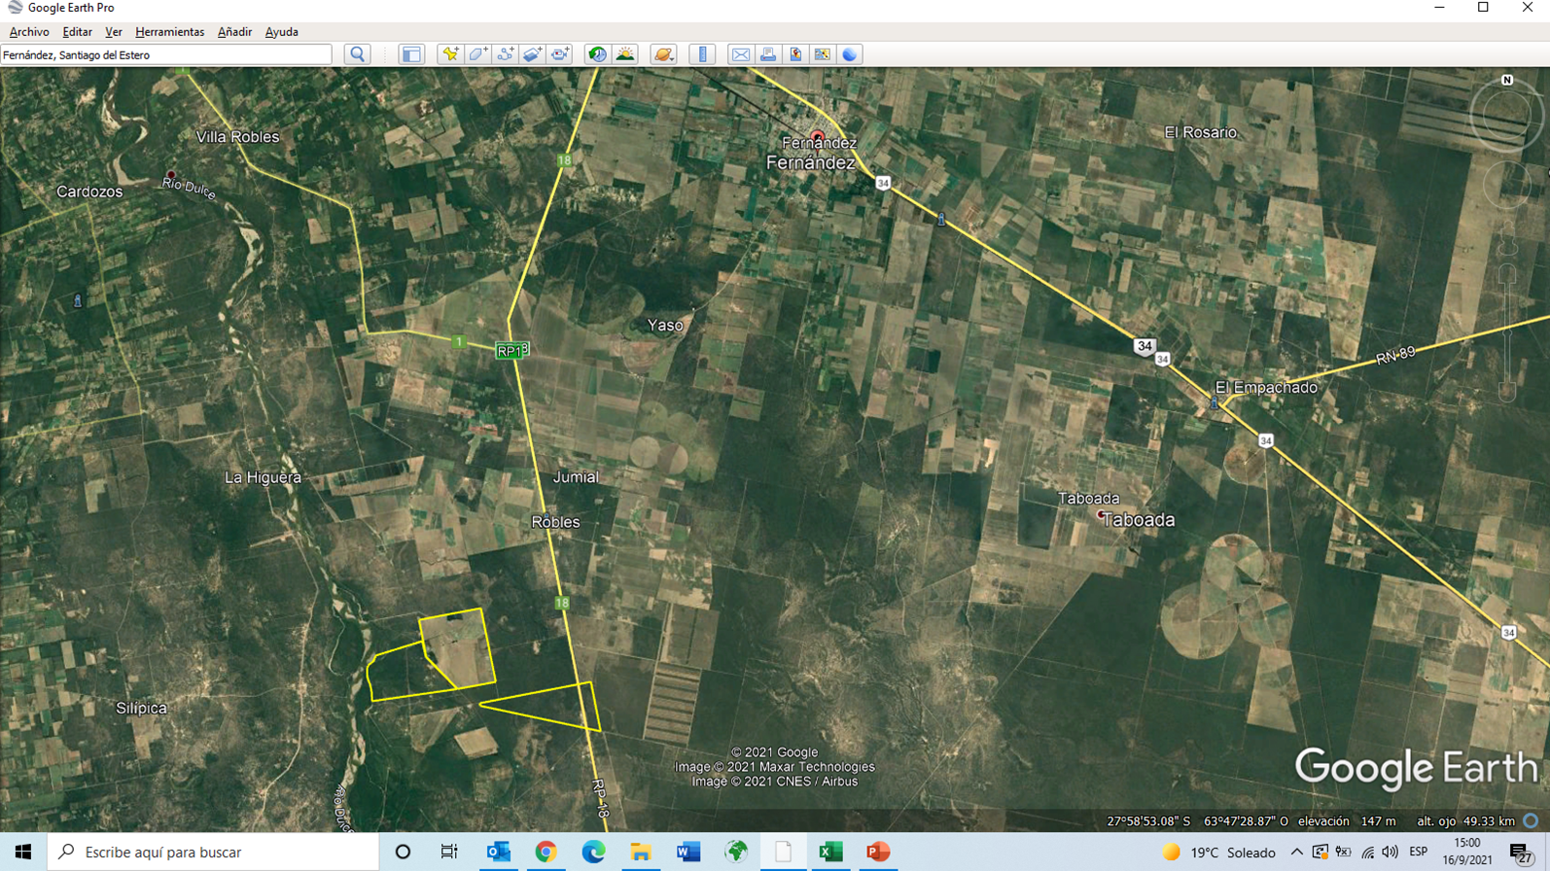This screenshot has height=871, width=1550.
Task: Open Excel from the Windows taskbar
Action: click(830, 852)
